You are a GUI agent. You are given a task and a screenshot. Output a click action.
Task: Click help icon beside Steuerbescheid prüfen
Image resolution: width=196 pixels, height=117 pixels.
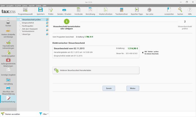tap(47, 20)
